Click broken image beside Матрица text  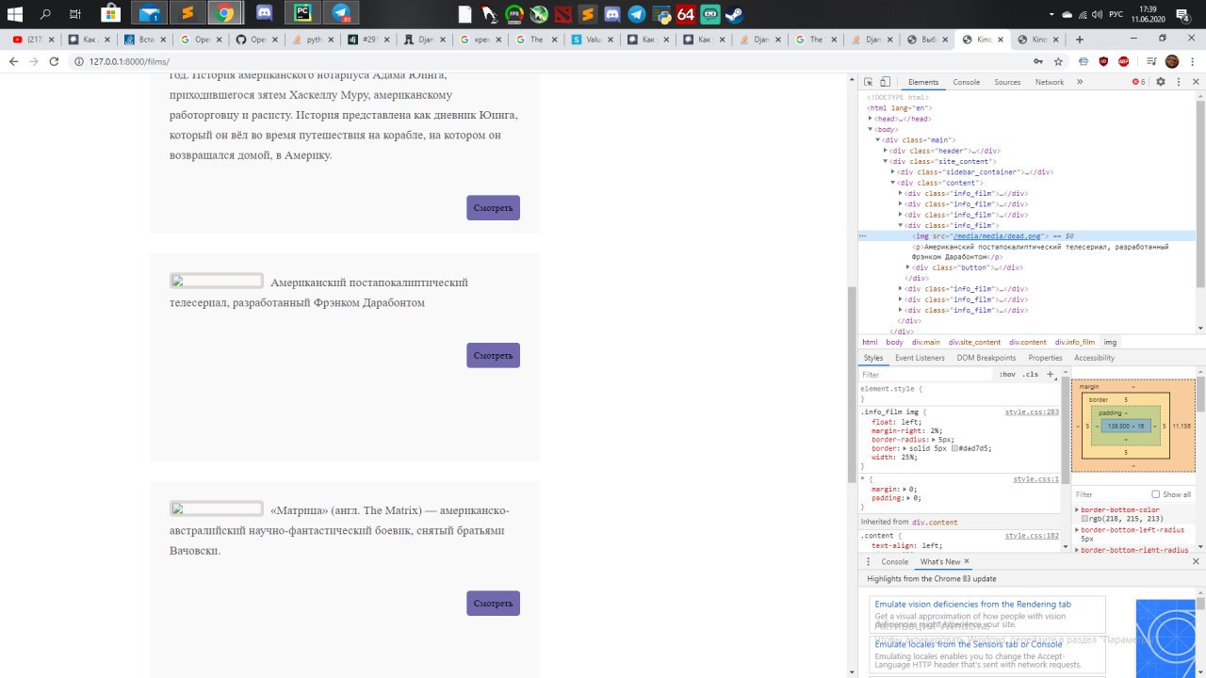pos(217,508)
